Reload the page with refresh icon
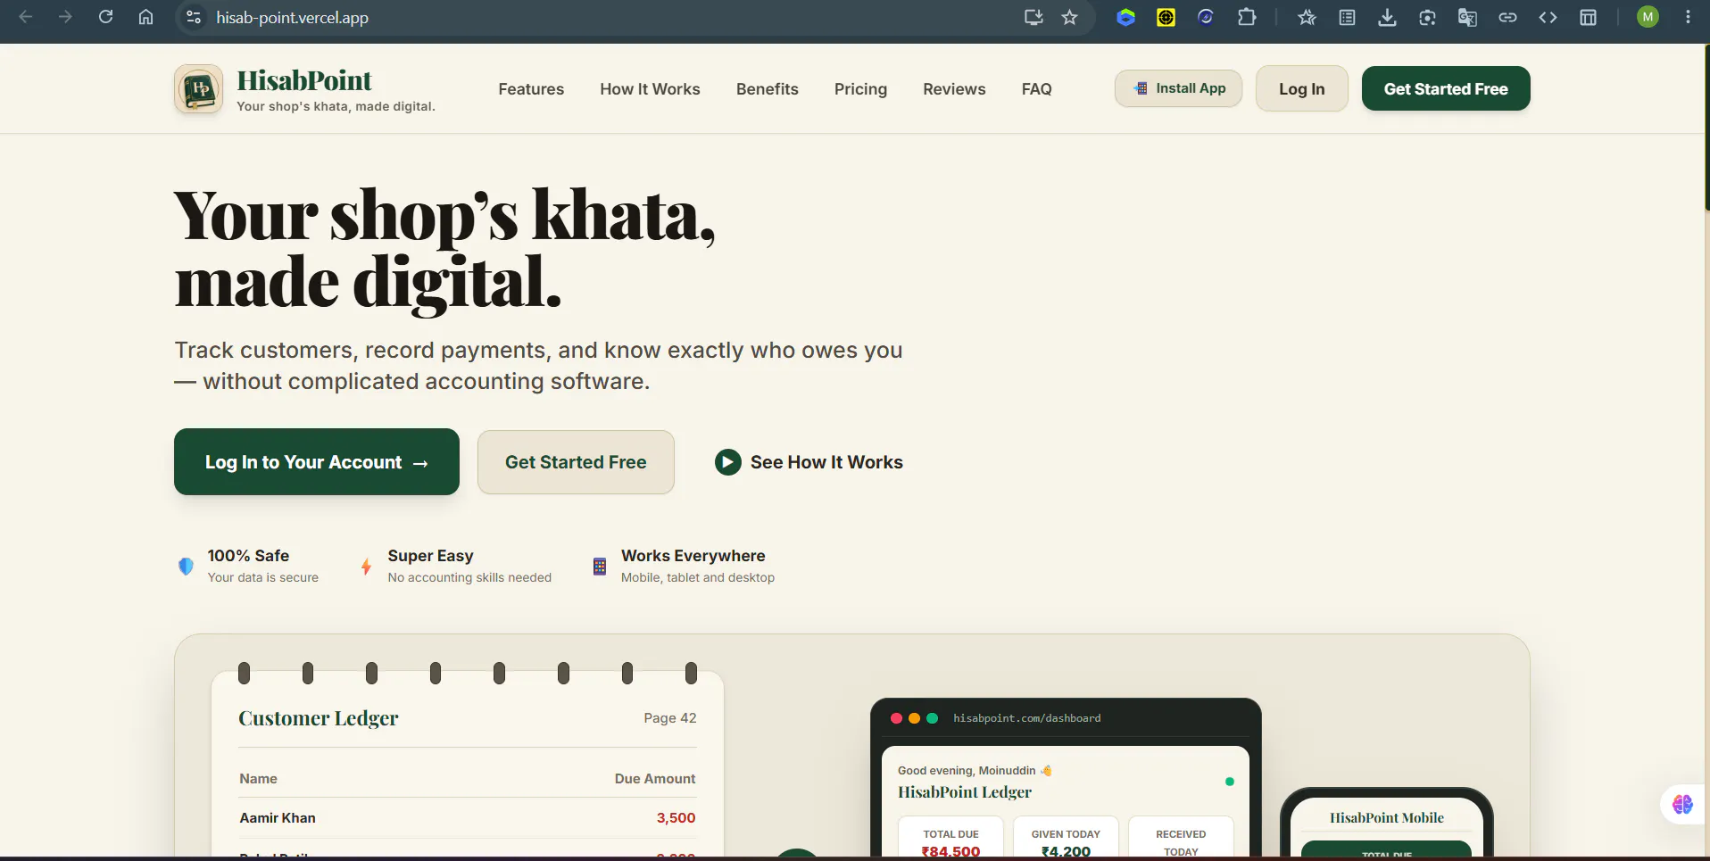1710x861 pixels. tap(105, 17)
